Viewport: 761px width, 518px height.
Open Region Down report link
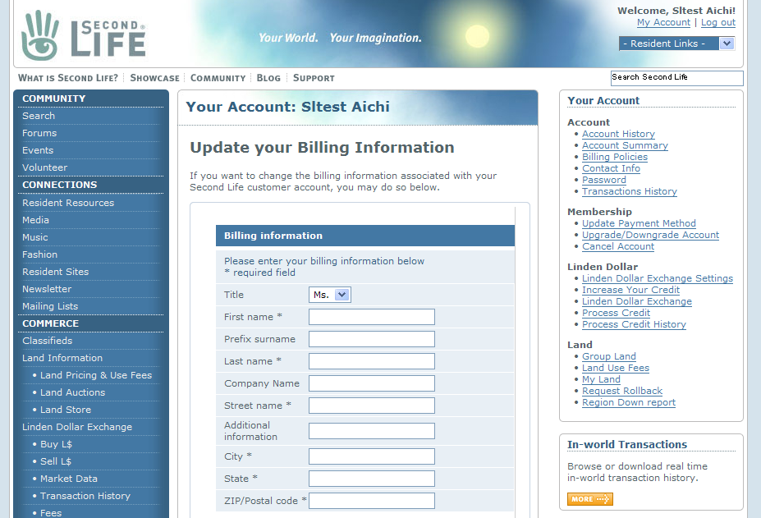[x=628, y=402]
